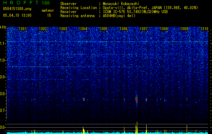Viewport: 212px width, 134px height.
Task: Click the 1307 time marker
Action: tap(144, 28)
